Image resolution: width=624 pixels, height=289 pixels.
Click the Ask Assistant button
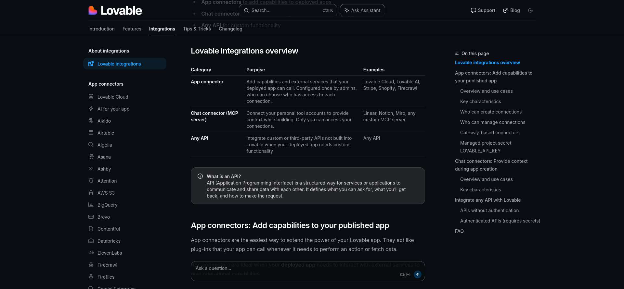click(x=362, y=10)
